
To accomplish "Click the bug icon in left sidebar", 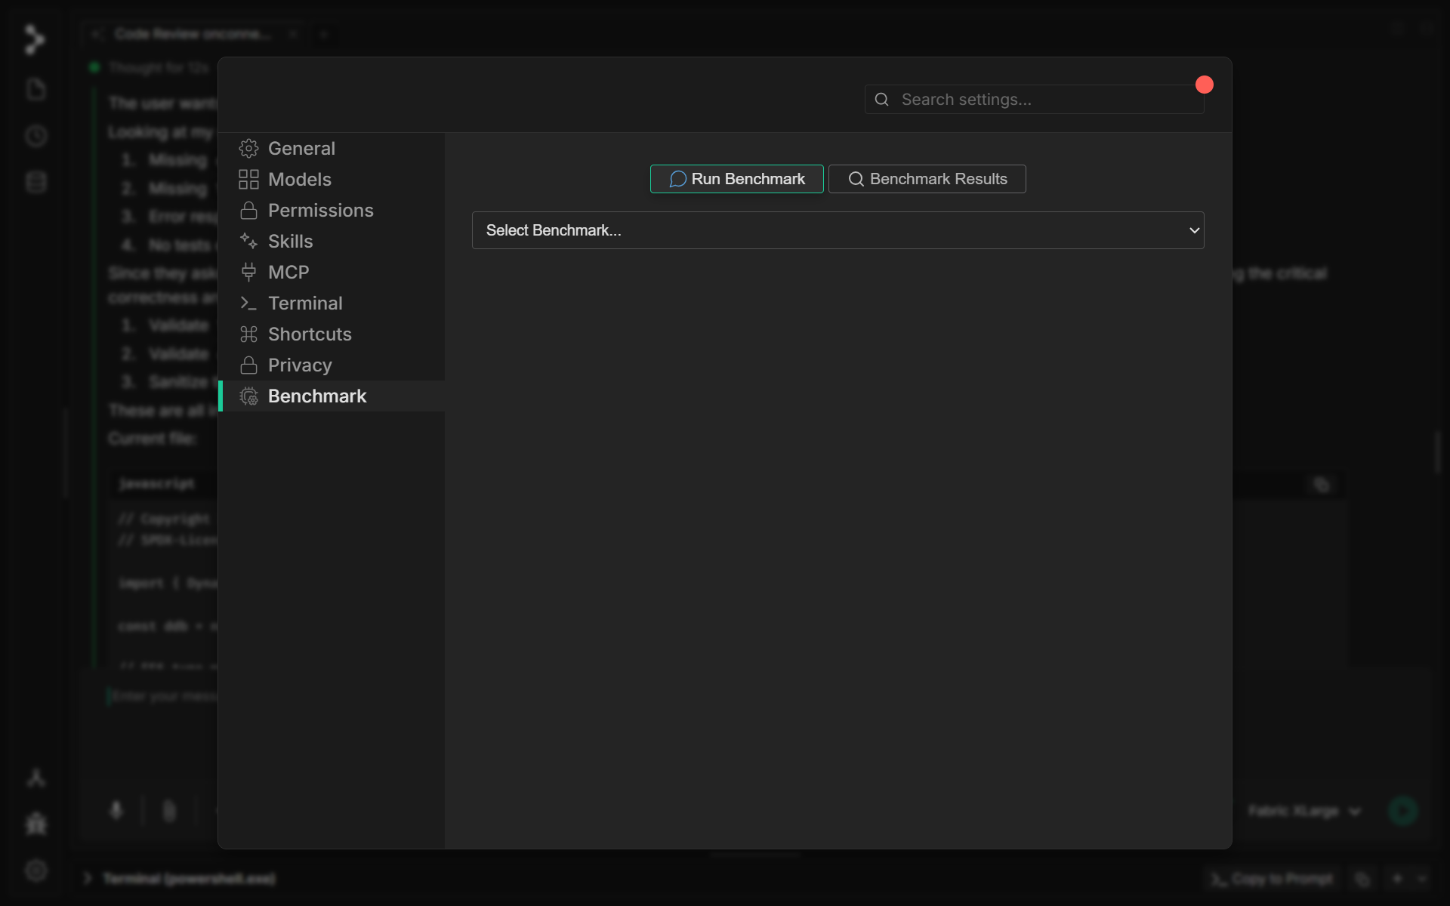I will click(x=35, y=824).
